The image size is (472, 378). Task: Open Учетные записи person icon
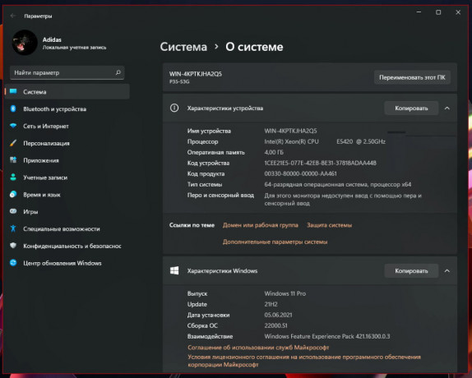[13, 177]
